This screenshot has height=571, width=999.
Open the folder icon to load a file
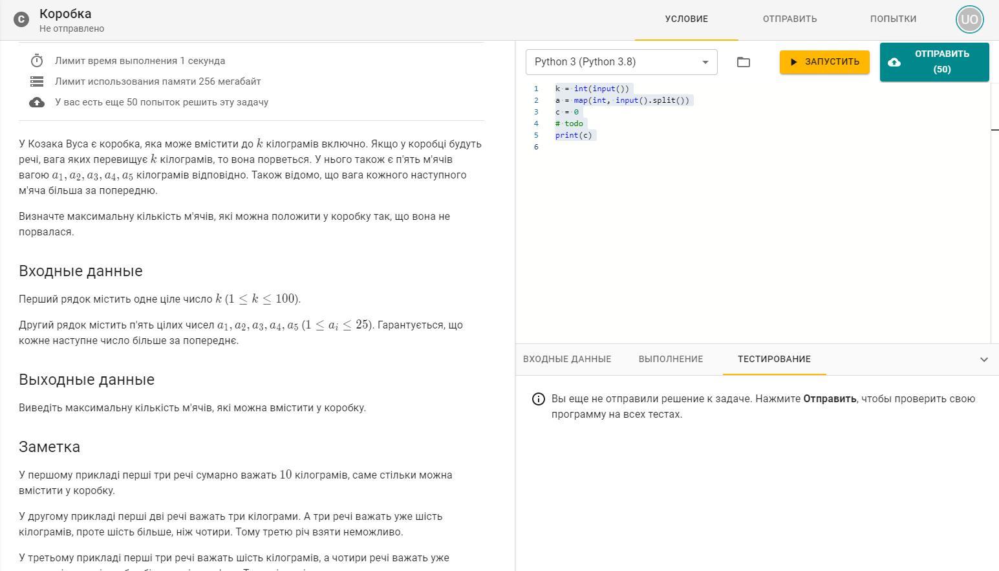click(x=744, y=62)
